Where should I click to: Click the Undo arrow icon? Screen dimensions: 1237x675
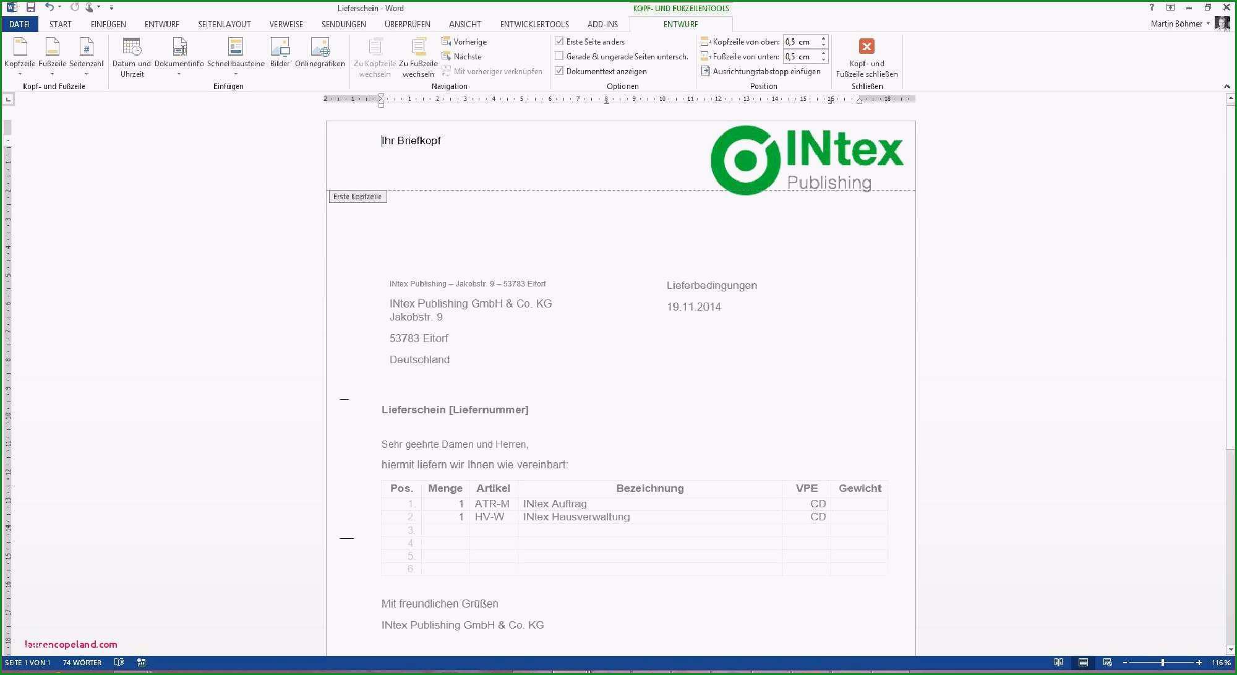(49, 7)
